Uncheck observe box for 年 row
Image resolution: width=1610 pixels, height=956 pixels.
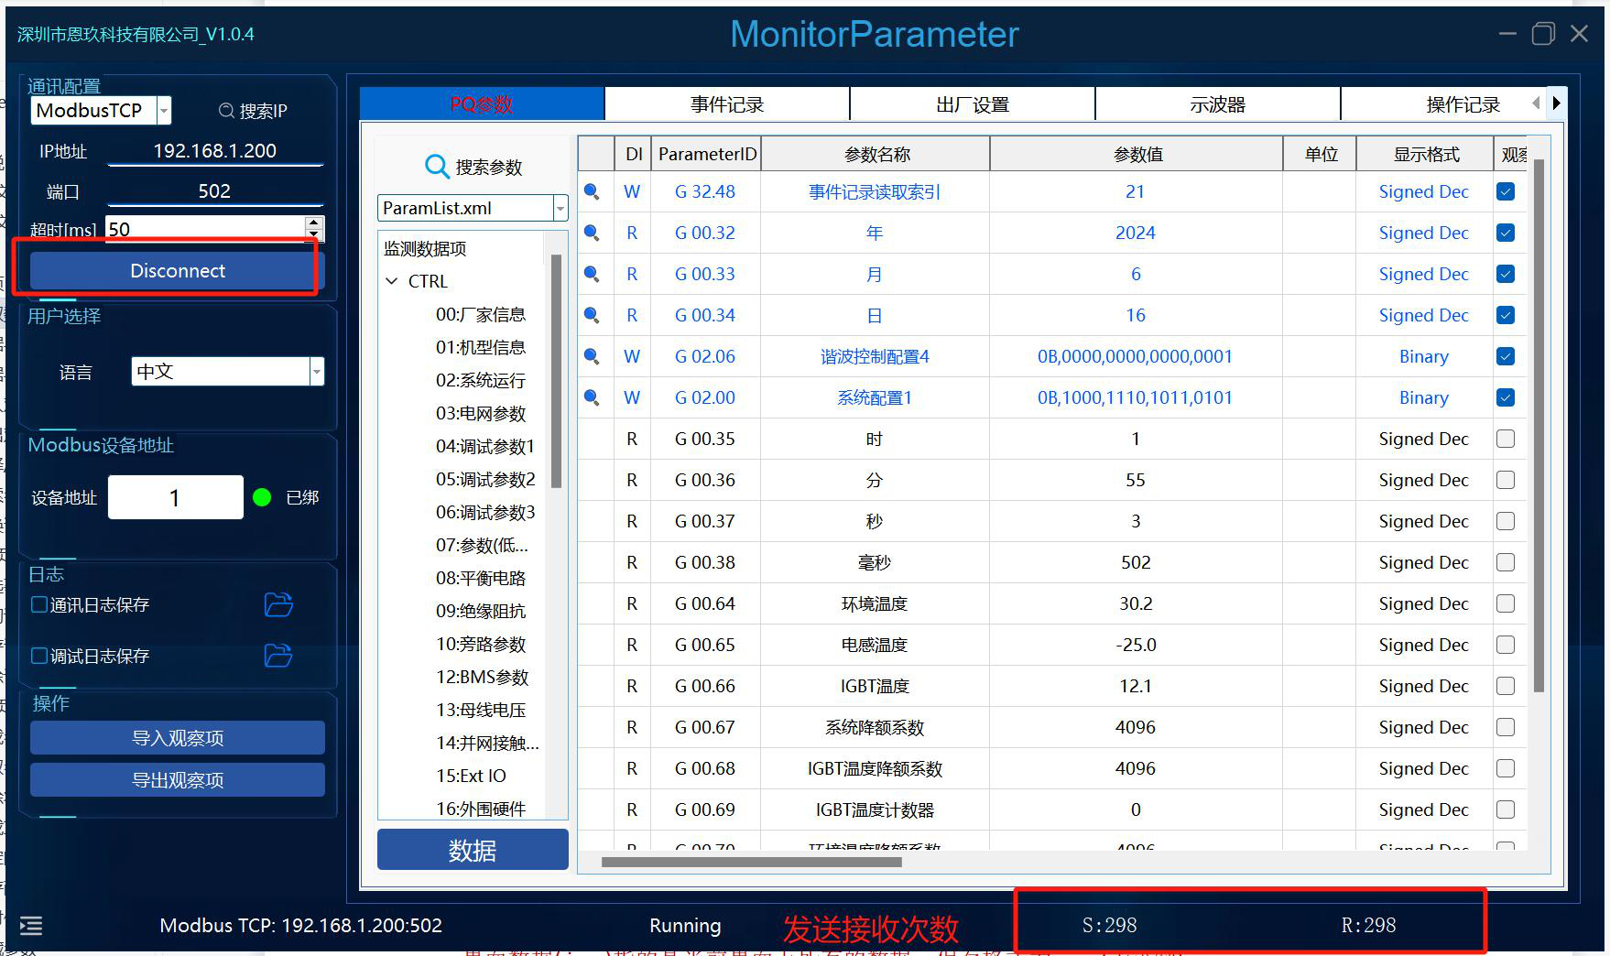(1506, 233)
